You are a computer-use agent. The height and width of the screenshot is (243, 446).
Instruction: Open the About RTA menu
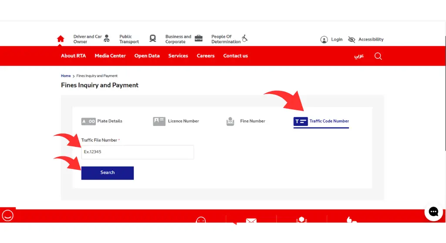click(x=73, y=56)
